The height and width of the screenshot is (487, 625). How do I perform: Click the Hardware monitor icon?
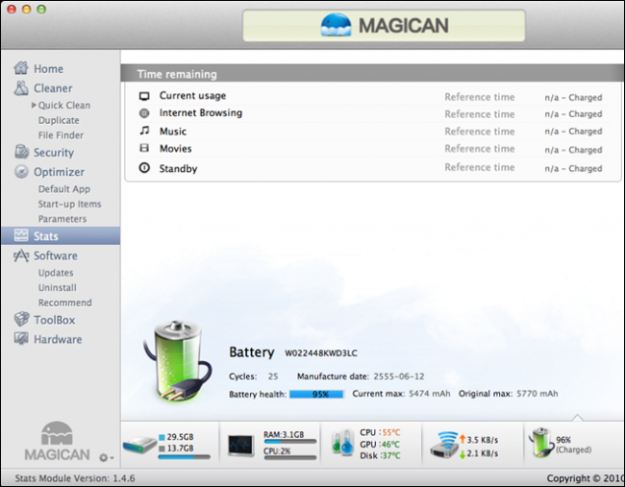pyautogui.click(x=21, y=339)
